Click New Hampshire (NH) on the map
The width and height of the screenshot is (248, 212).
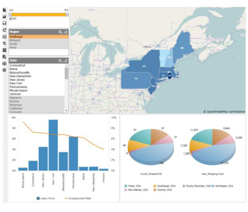click(169, 57)
